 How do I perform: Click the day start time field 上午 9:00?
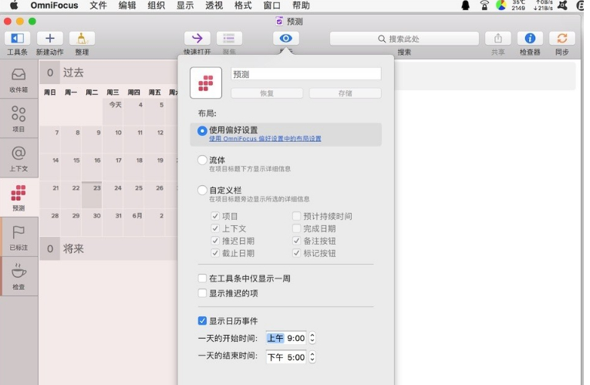coord(286,338)
